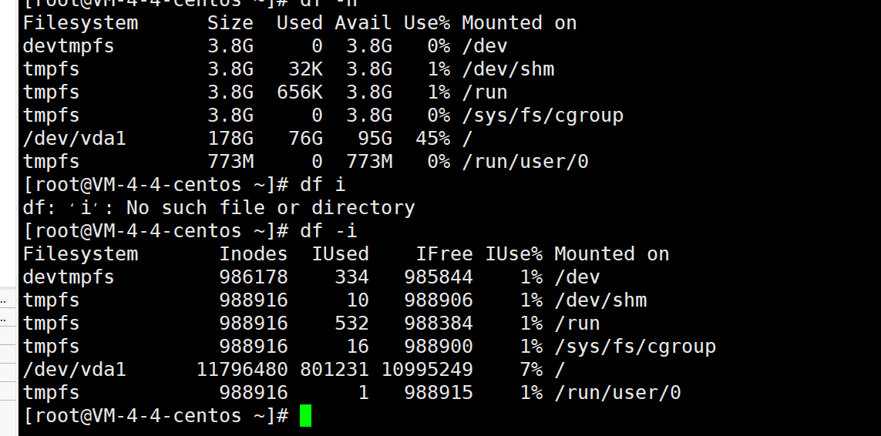
Task: Click the green terminal cursor block
Action: pos(306,416)
